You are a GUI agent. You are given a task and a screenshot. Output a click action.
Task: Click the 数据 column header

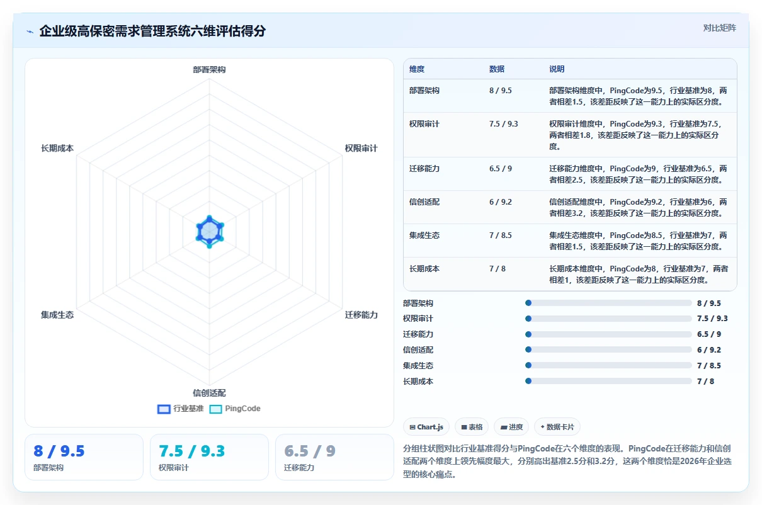(497, 69)
